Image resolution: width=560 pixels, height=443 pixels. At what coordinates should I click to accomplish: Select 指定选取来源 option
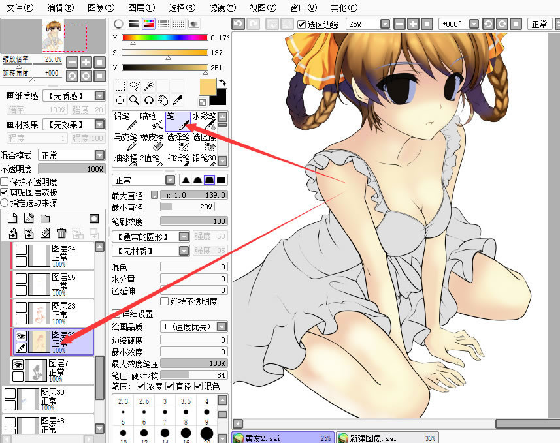point(5,203)
